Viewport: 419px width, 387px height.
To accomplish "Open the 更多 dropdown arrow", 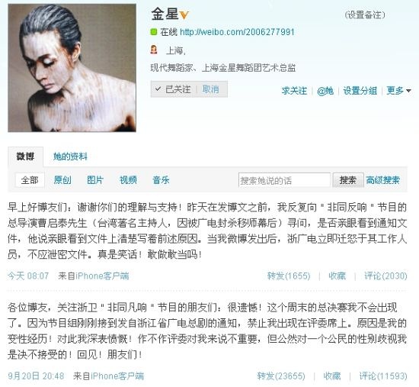I will pos(408,91).
